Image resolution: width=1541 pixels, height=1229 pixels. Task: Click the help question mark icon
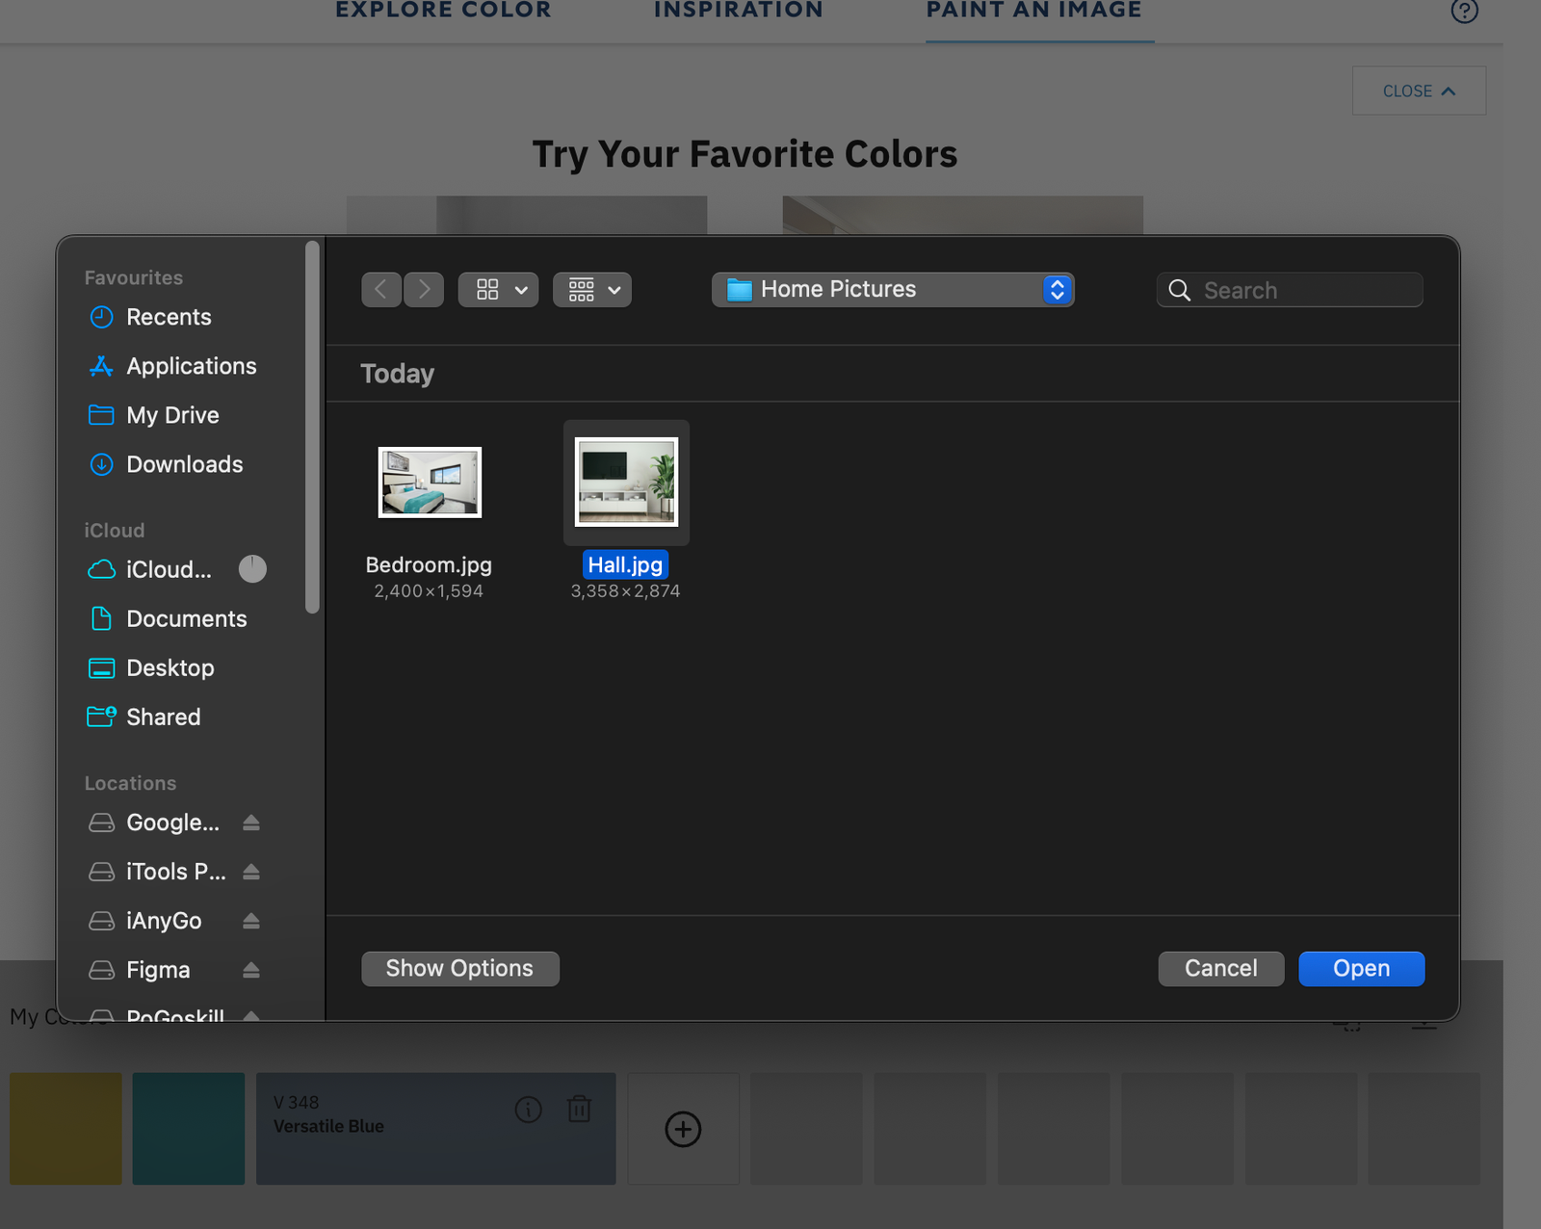coord(1465,11)
